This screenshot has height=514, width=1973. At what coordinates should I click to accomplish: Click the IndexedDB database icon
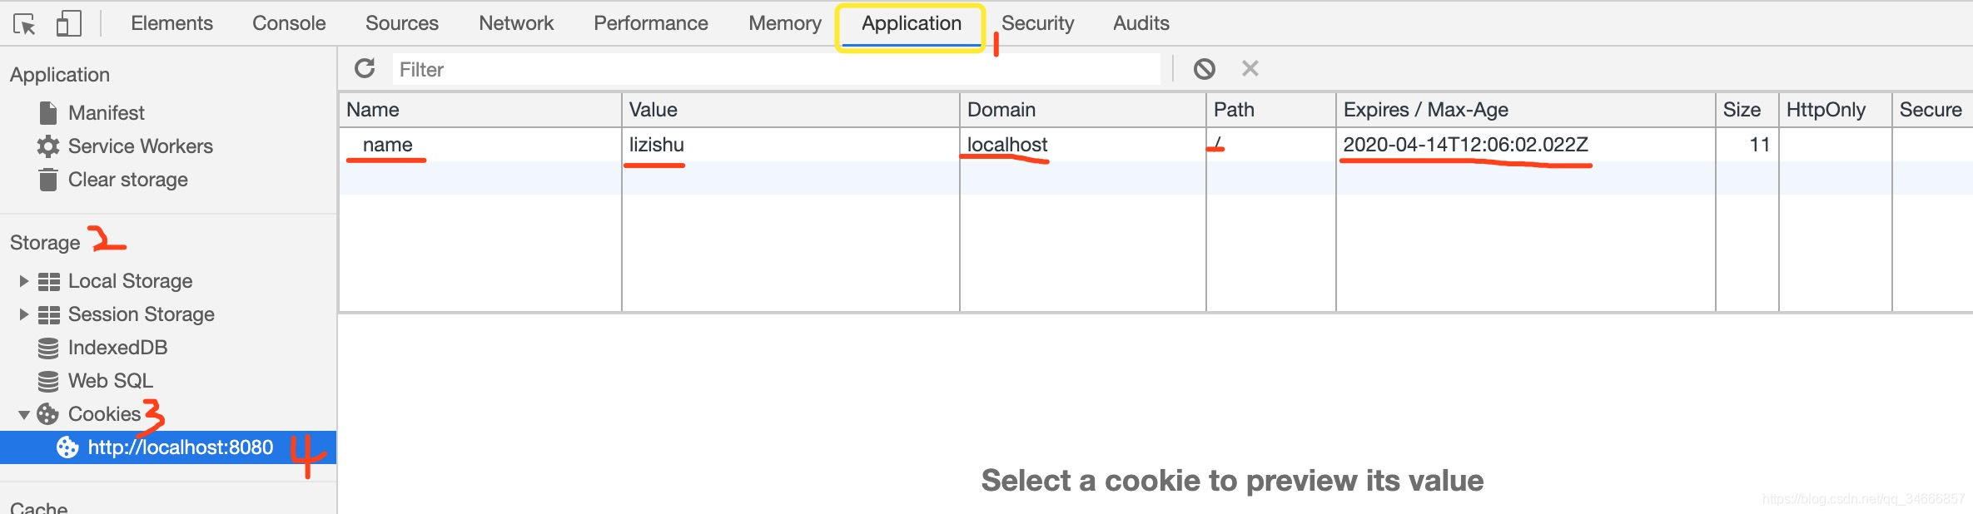click(x=48, y=347)
